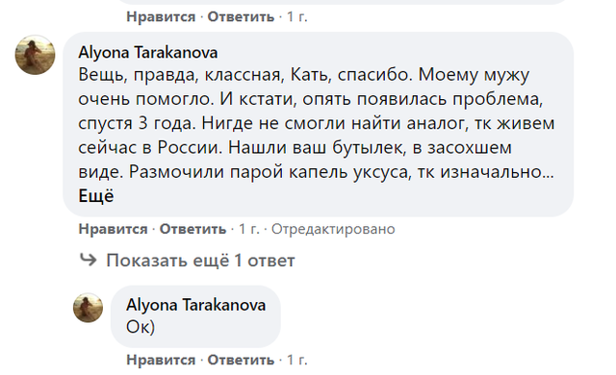Expand the comment with the Ещё link
The height and width of the screenshot is (375, 616).
click(96, 196)
